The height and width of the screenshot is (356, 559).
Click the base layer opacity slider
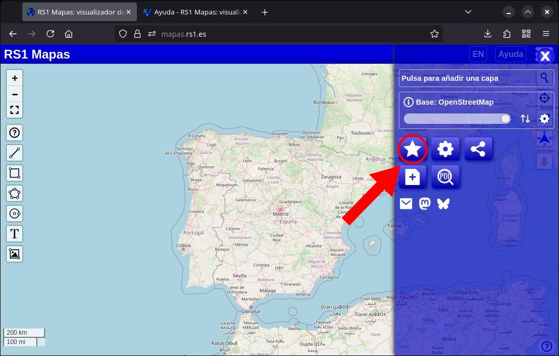click(457, 119)
